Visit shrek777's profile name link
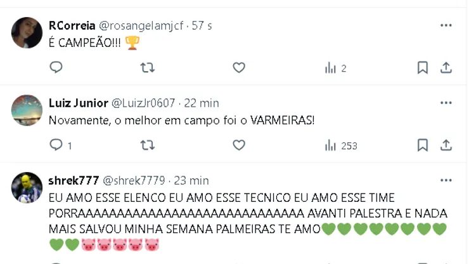The height and width of the screenshot is (264, 469). [x=73, y=180]
